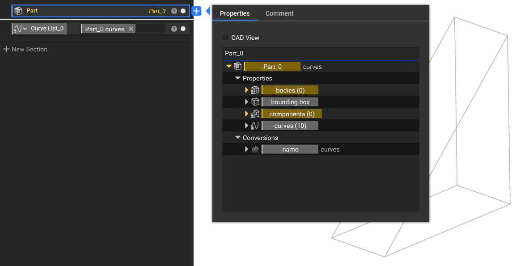Select the Curve List waveform icon

(x=18, y=28)
